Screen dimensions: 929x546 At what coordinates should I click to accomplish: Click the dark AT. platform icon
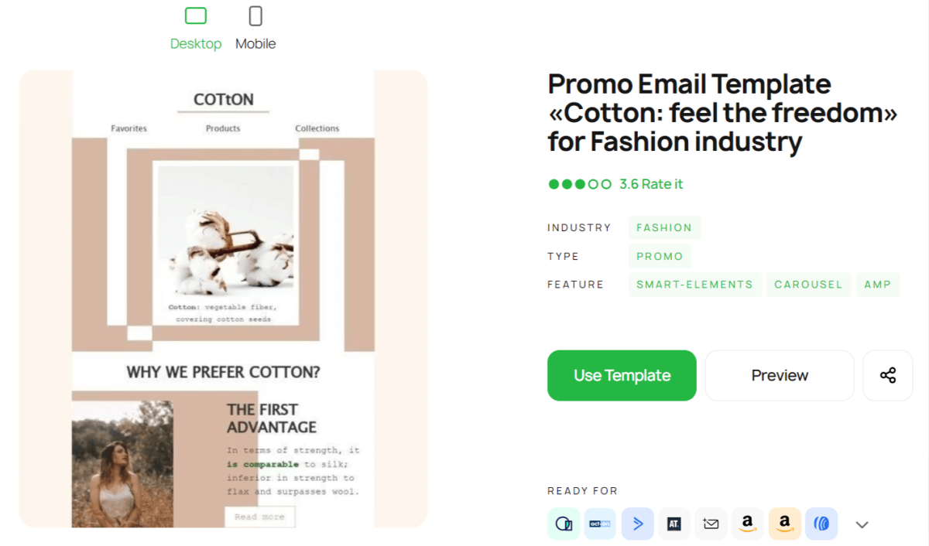[674, 524]
